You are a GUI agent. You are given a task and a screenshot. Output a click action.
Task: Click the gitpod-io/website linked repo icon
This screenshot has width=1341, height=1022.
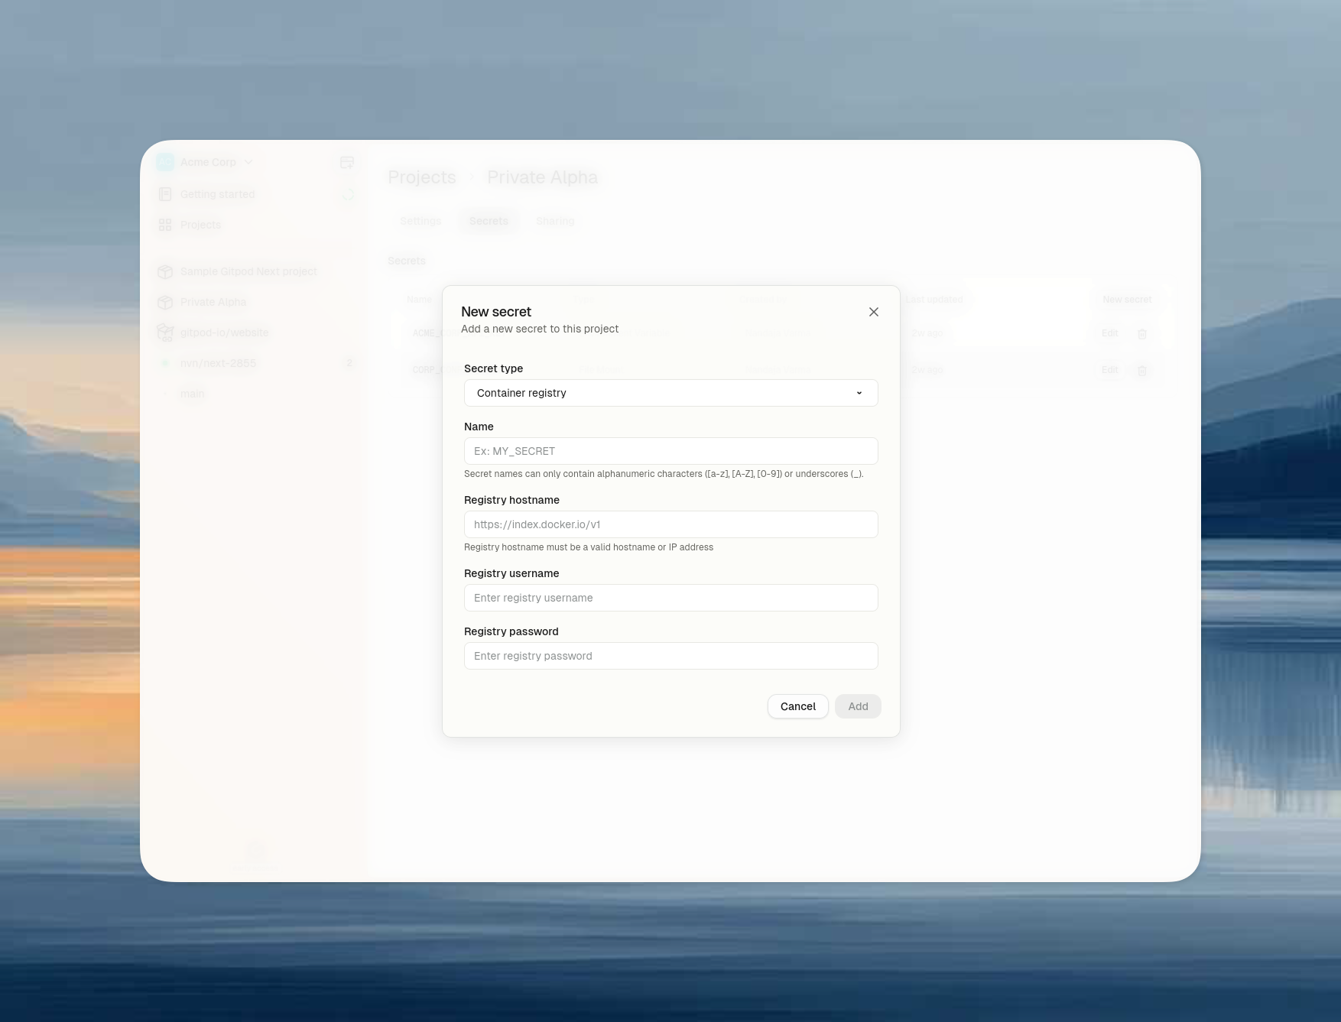(165, 333)
